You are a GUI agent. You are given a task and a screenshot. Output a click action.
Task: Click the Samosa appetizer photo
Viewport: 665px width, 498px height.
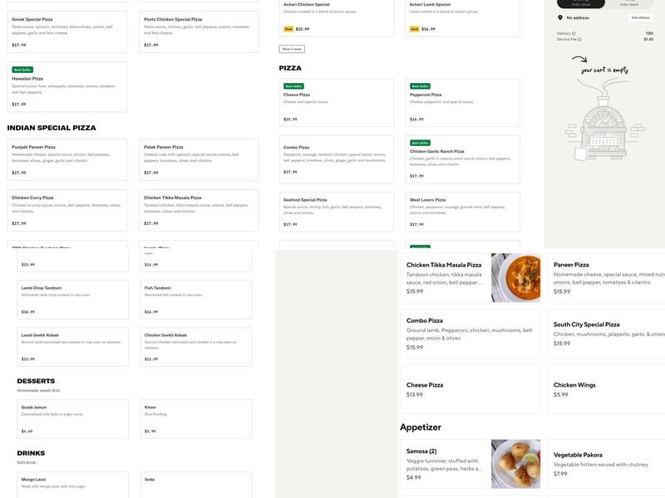click(x=515, y=463)
